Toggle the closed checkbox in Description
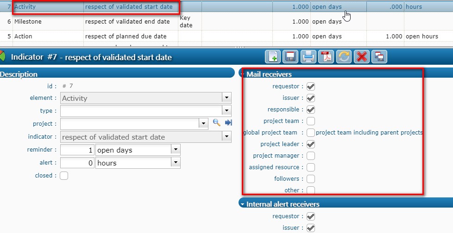The width and height of the screenshot is (453, 233). pyautogui.click(x=64, y=176)
